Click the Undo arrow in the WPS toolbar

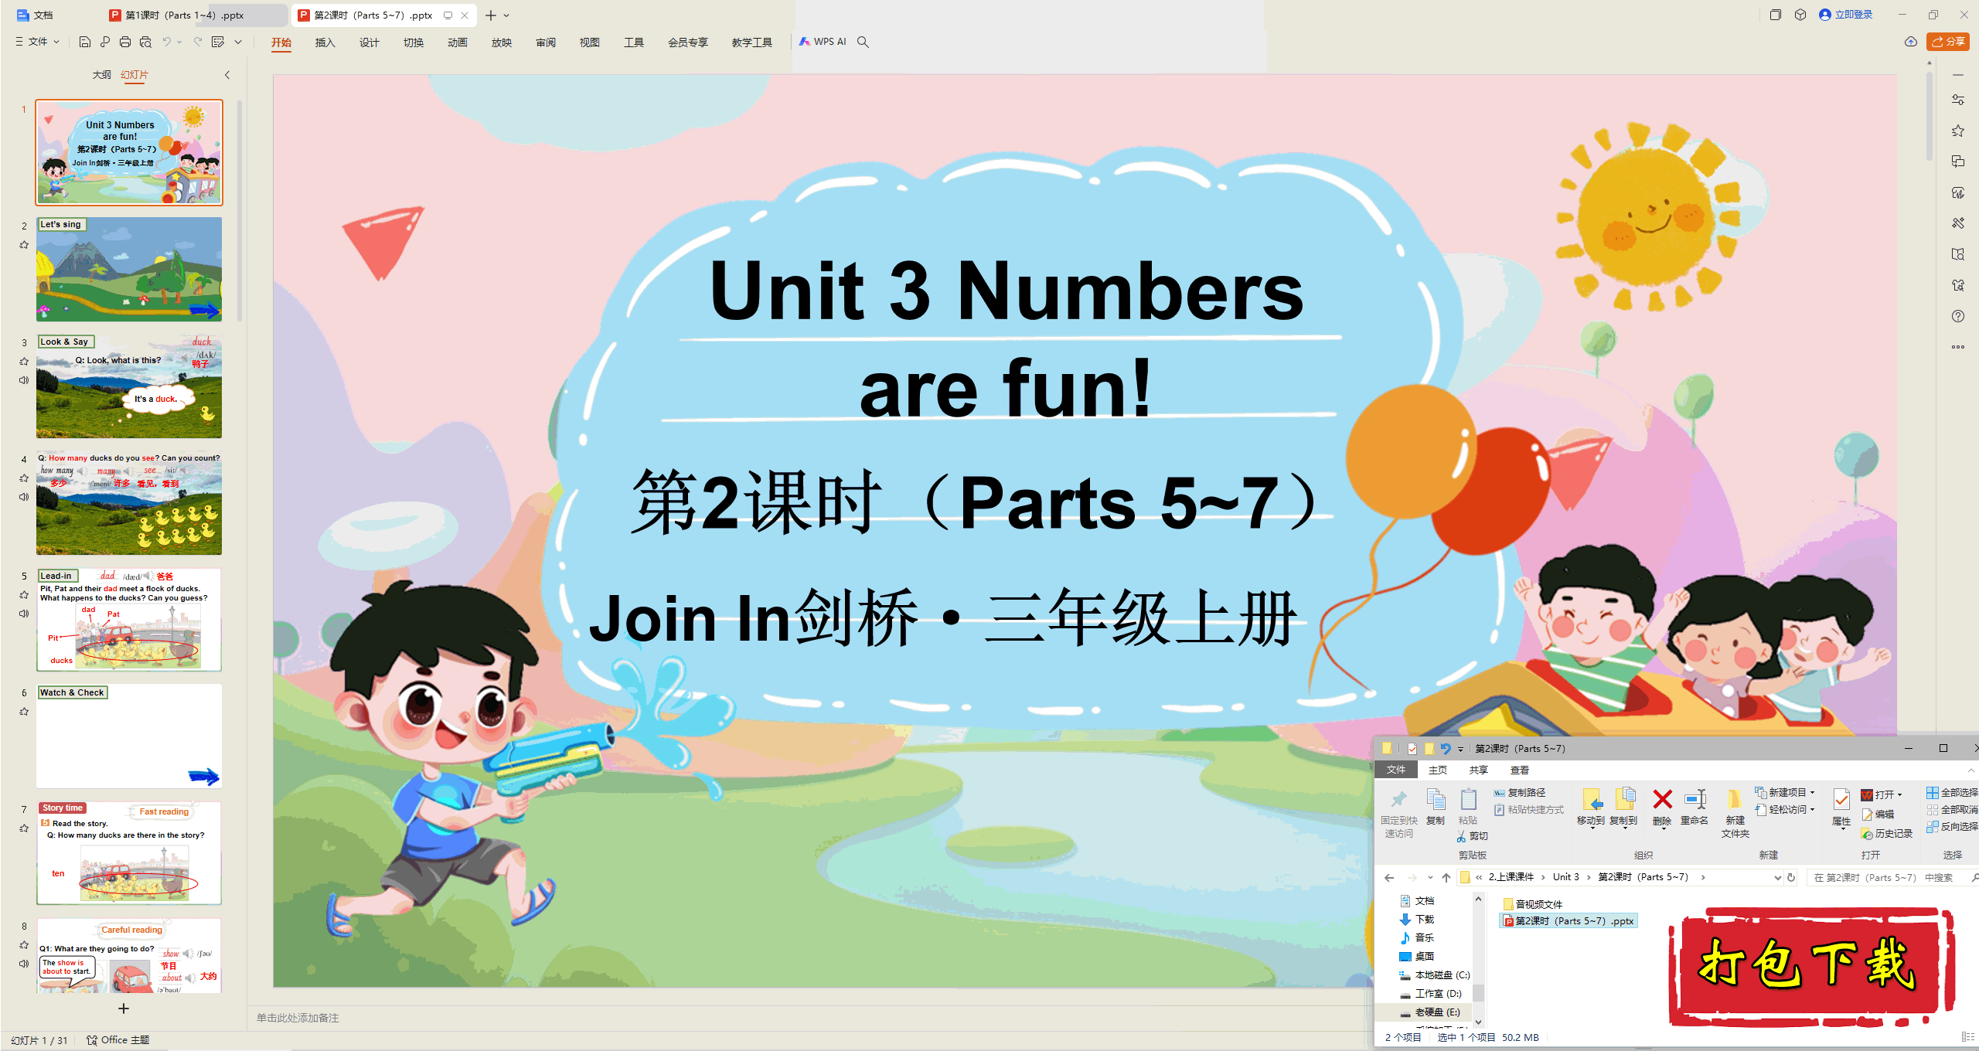click(x=166, y=42)
